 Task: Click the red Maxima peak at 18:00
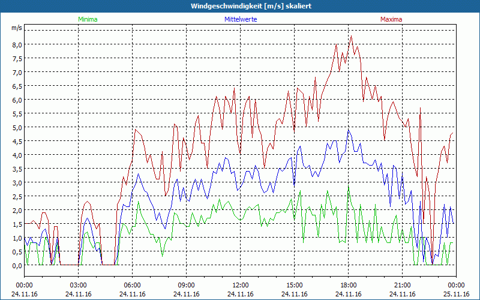click(x=351, y=36)
